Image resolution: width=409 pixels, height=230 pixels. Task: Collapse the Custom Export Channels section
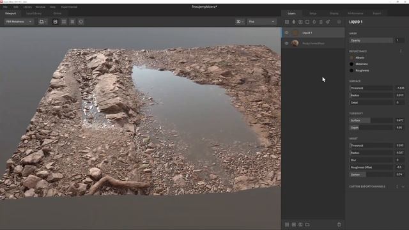(403, 187)
